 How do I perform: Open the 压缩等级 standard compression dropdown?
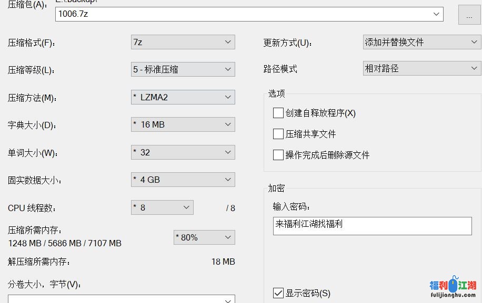click(x=228, y=69)
